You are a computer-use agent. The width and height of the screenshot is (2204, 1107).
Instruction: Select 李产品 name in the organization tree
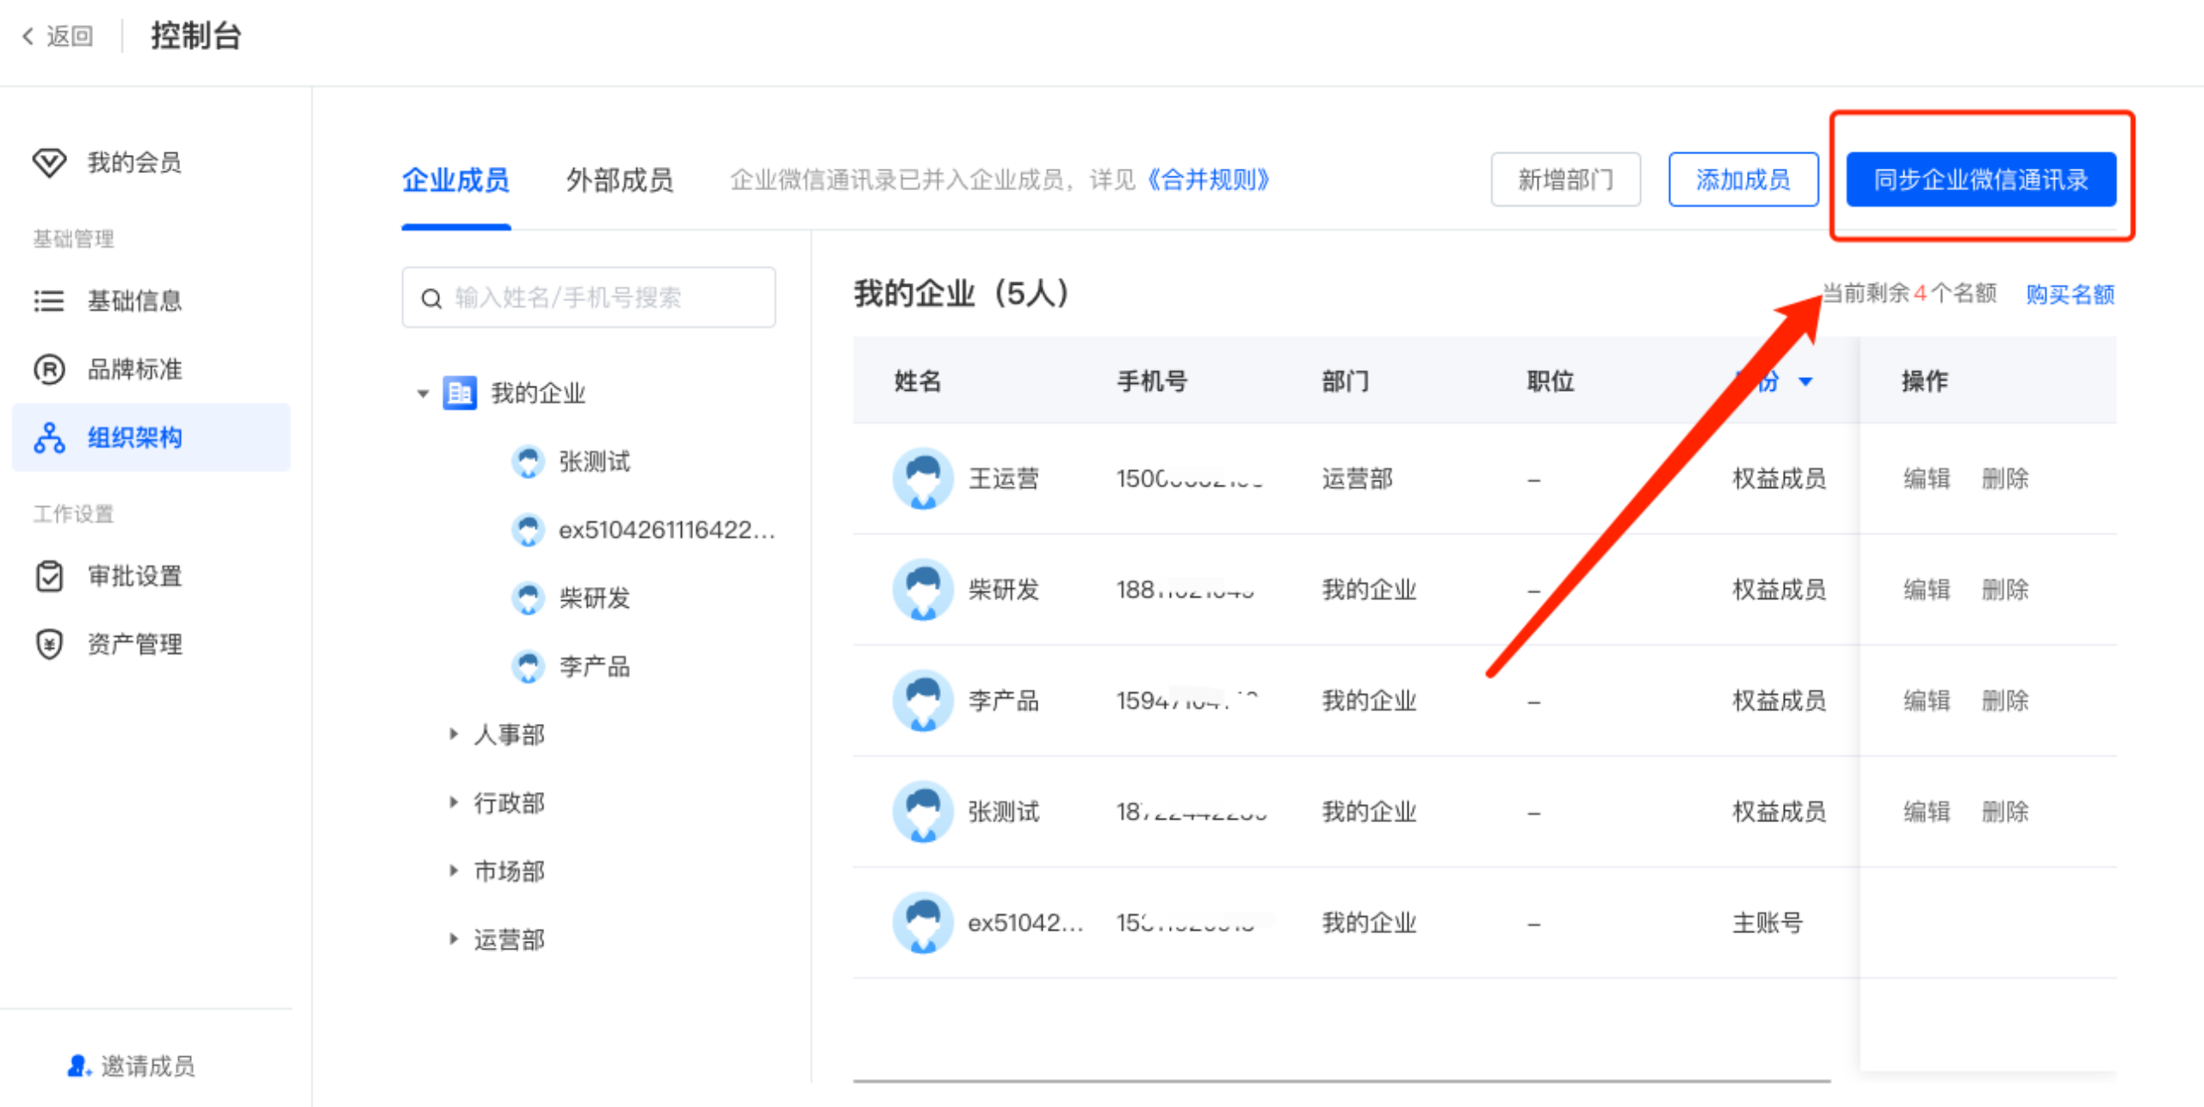[x=595, y=666]
